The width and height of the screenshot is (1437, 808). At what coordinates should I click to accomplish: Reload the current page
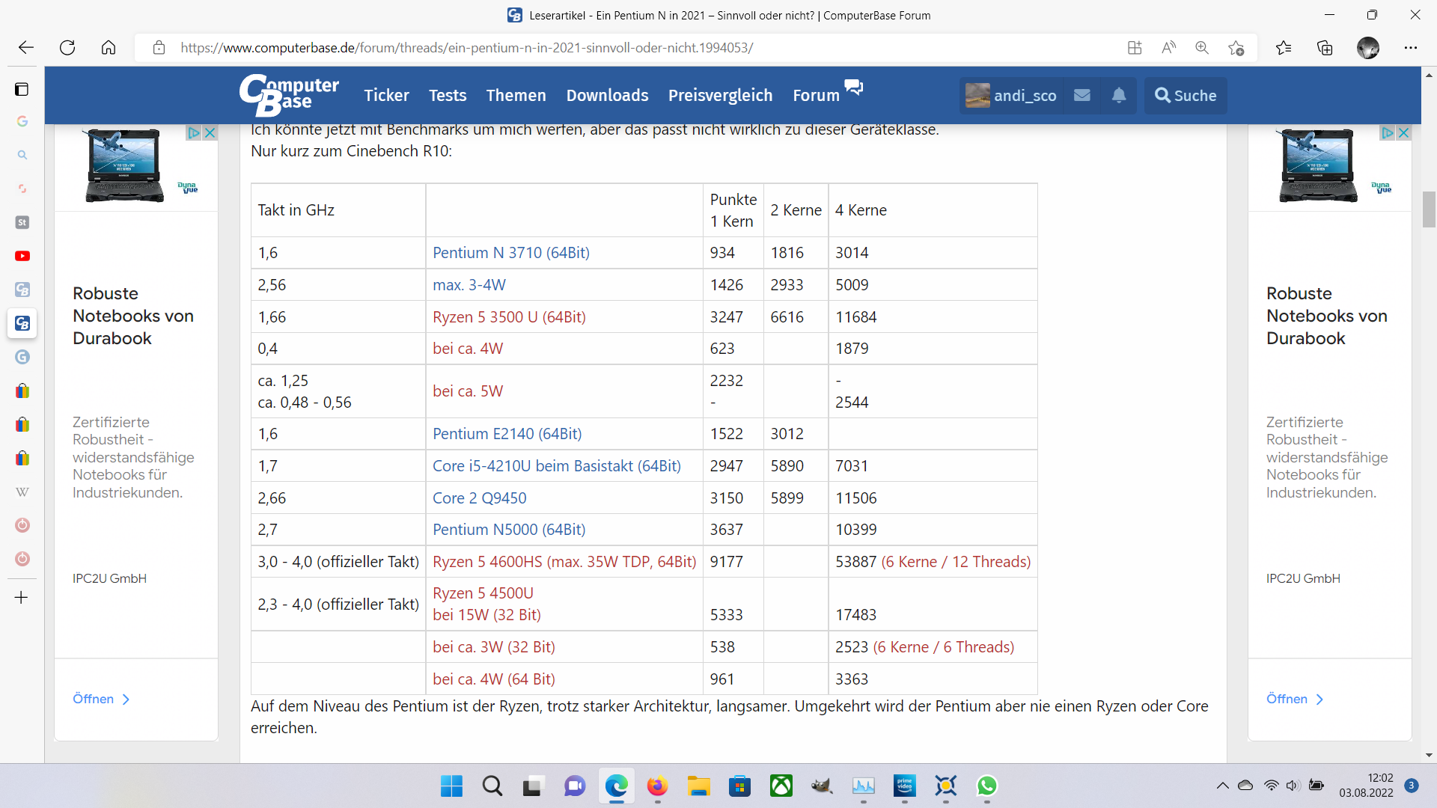pos(67,48)
